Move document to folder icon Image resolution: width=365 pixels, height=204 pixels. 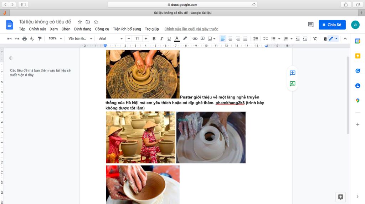(x=88, y=22)
